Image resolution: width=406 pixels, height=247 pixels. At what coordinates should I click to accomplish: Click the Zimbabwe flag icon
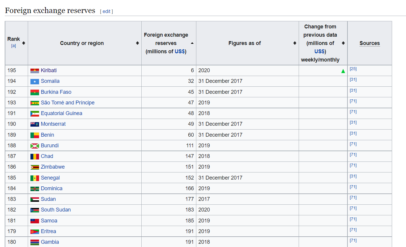pos(35,167)
